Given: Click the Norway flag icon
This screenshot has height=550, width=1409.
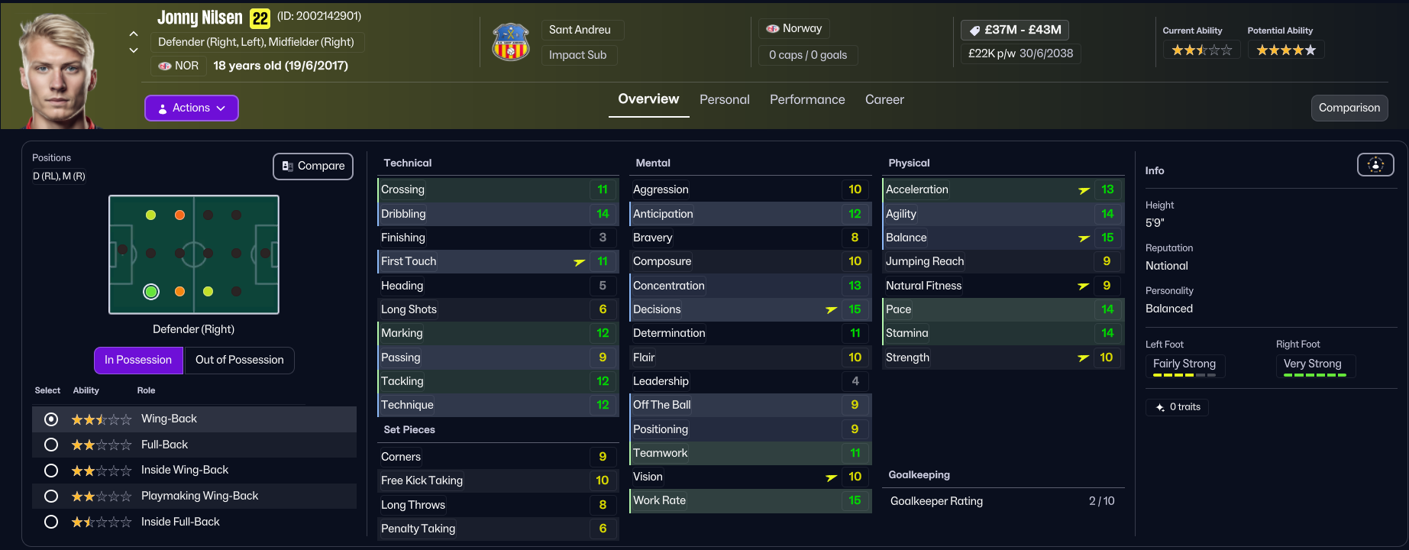Looking at the screenshot, I should (x=773, y=29).
